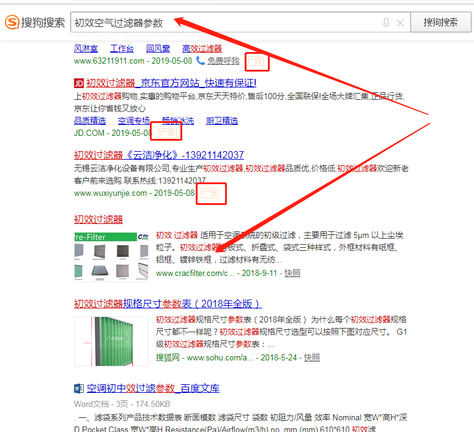
Task: Open 快照 for the sohu result
Action: [312, 357]
